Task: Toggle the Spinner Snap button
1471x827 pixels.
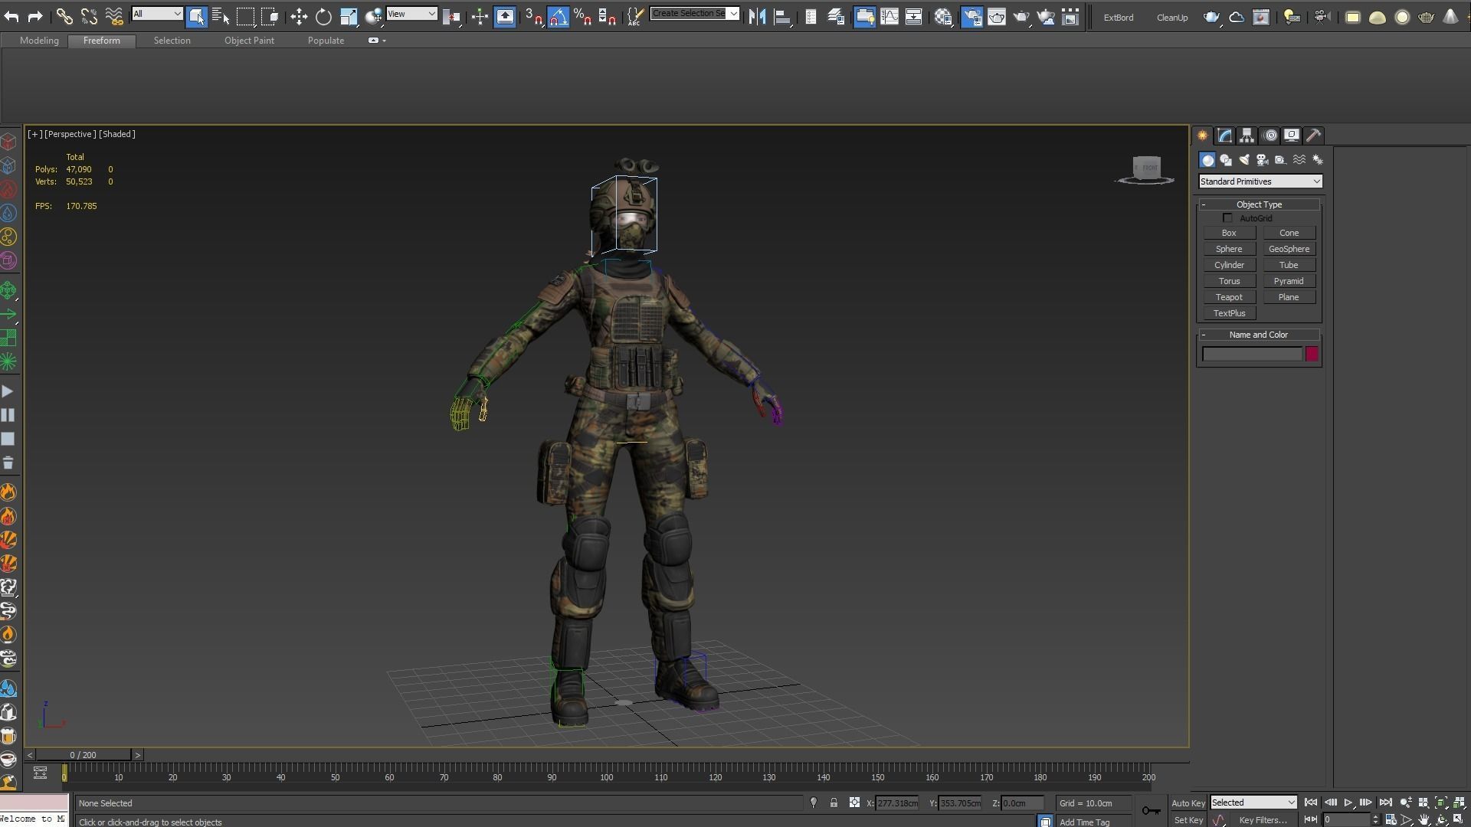Action: tap(608, 16)
